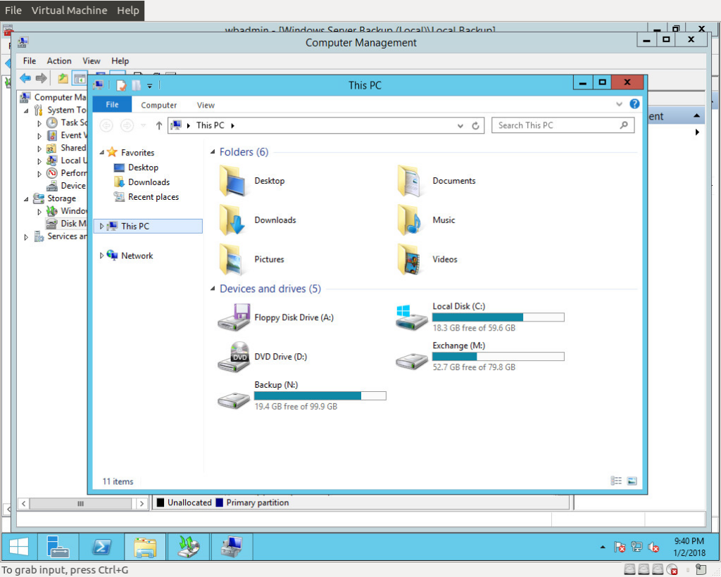Viewport: 721px width, 577px height.
Task: Click the muted speaker tray icon
Action: tap(653, 547)
